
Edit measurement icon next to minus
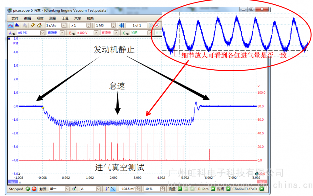click(x=192, y=189)
